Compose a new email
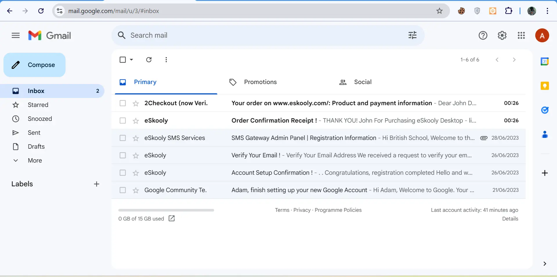 [x=35, y=65]
